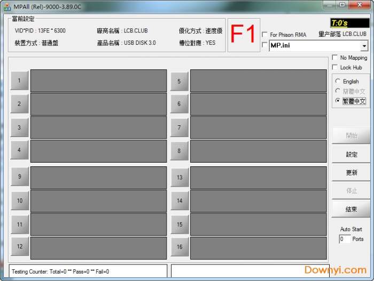Click the 停止 stop button
The width and height of the screenshot is (374, 281).
[x=351, y=191]
